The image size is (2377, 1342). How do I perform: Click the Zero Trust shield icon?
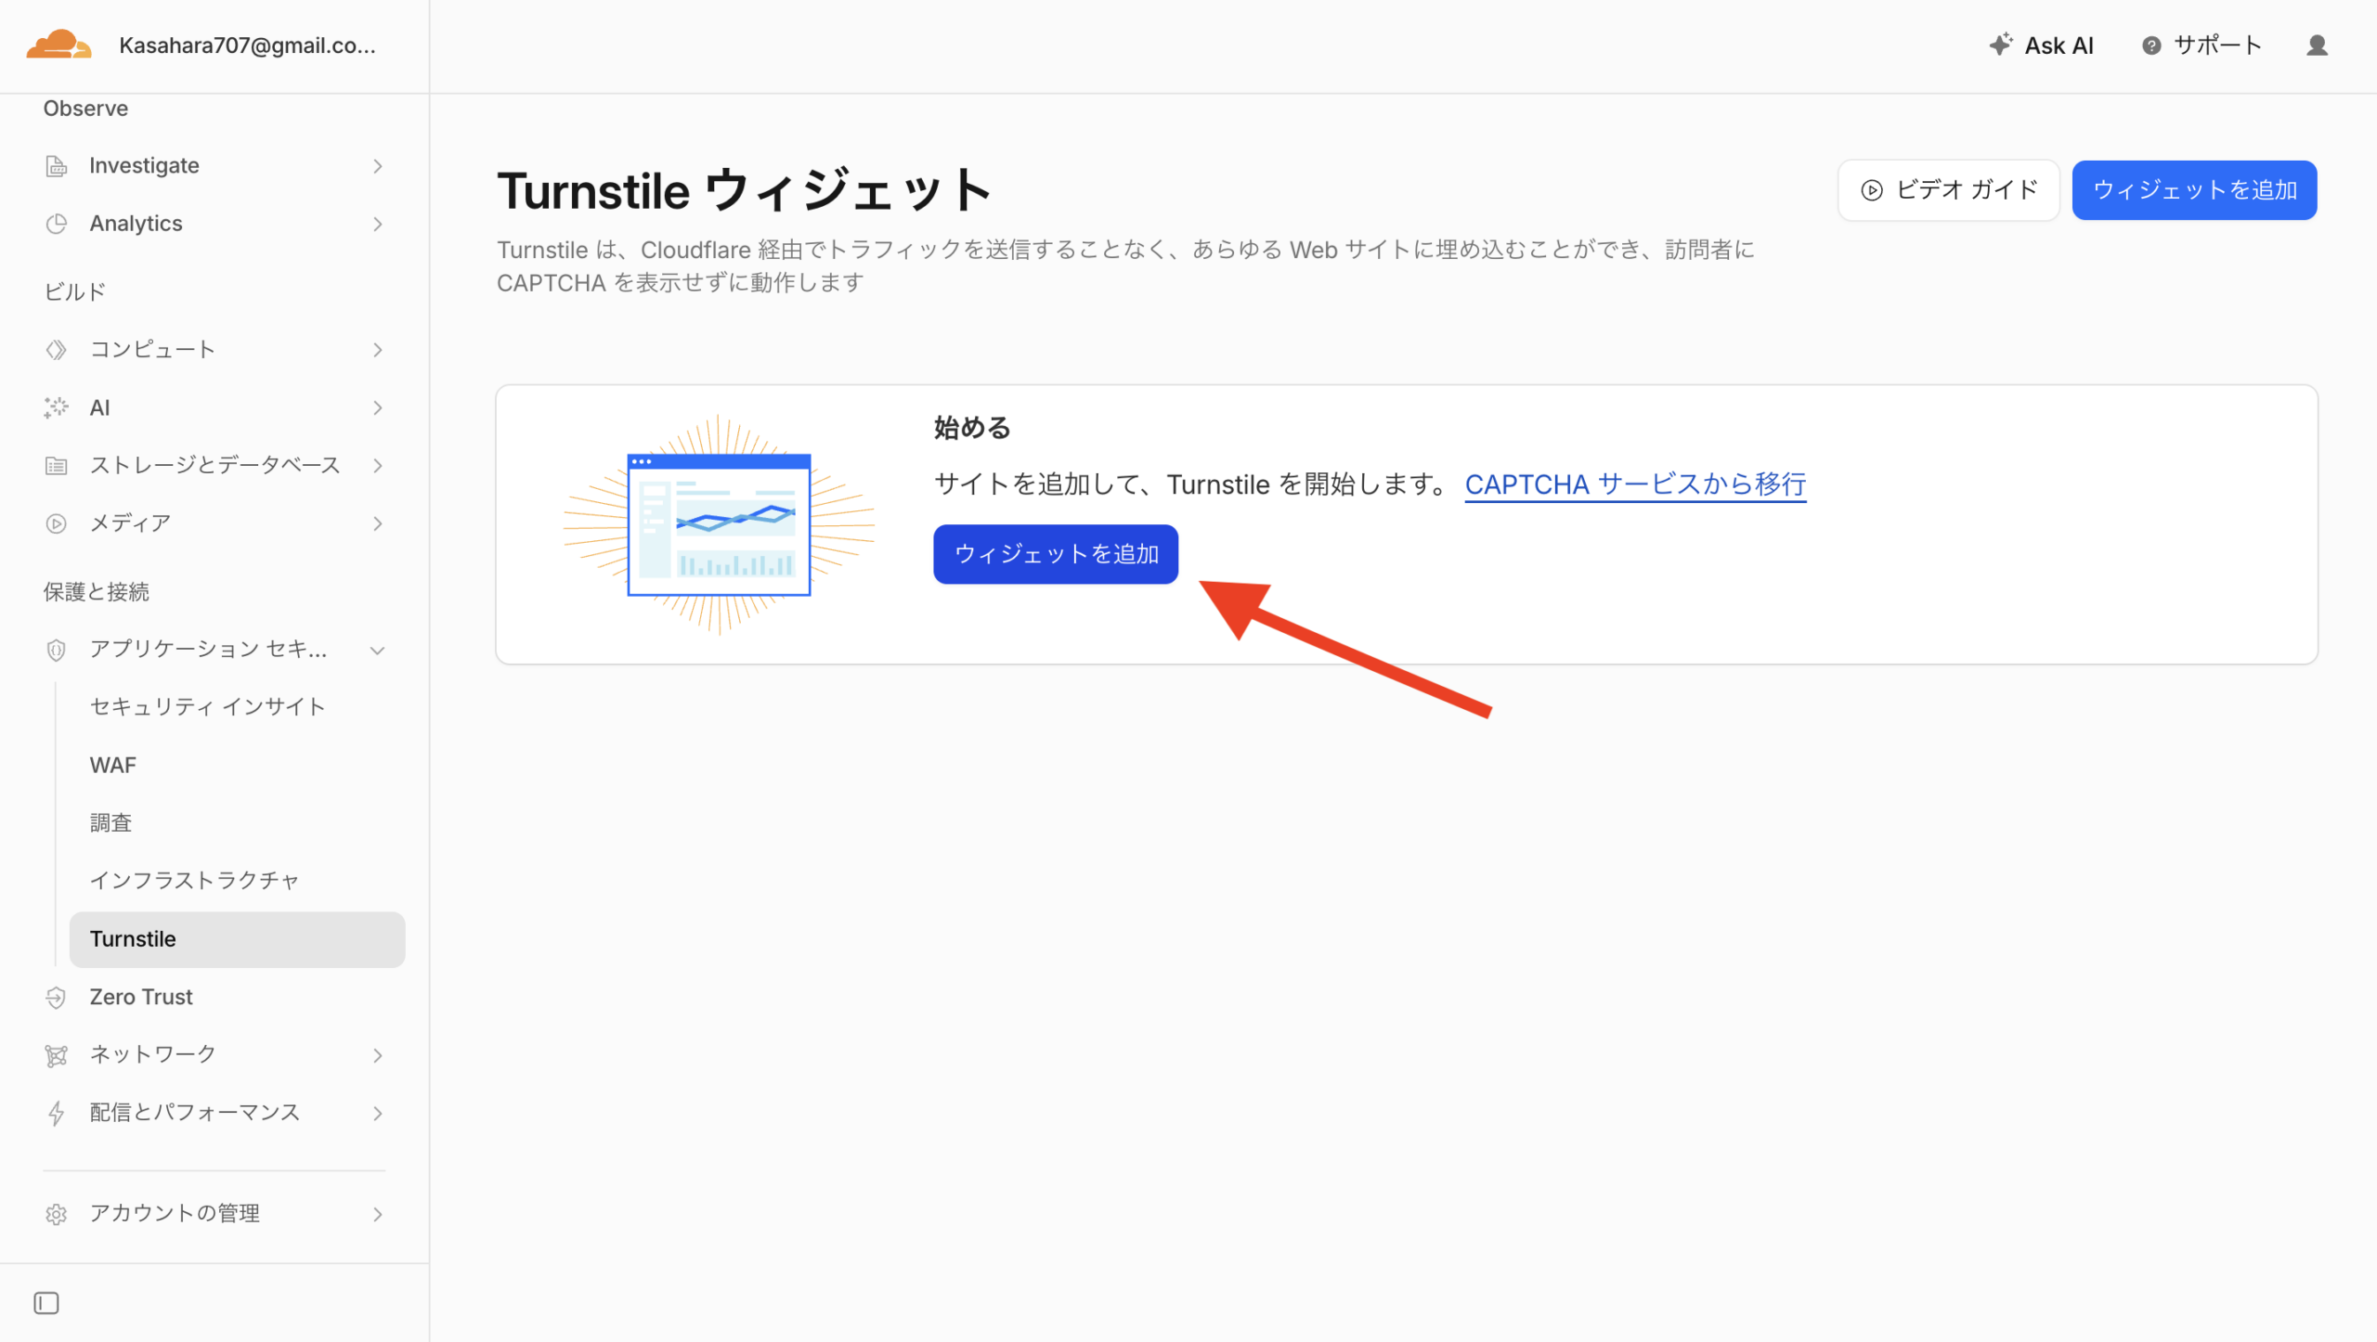pyautogui.click(x=57, y=998)
